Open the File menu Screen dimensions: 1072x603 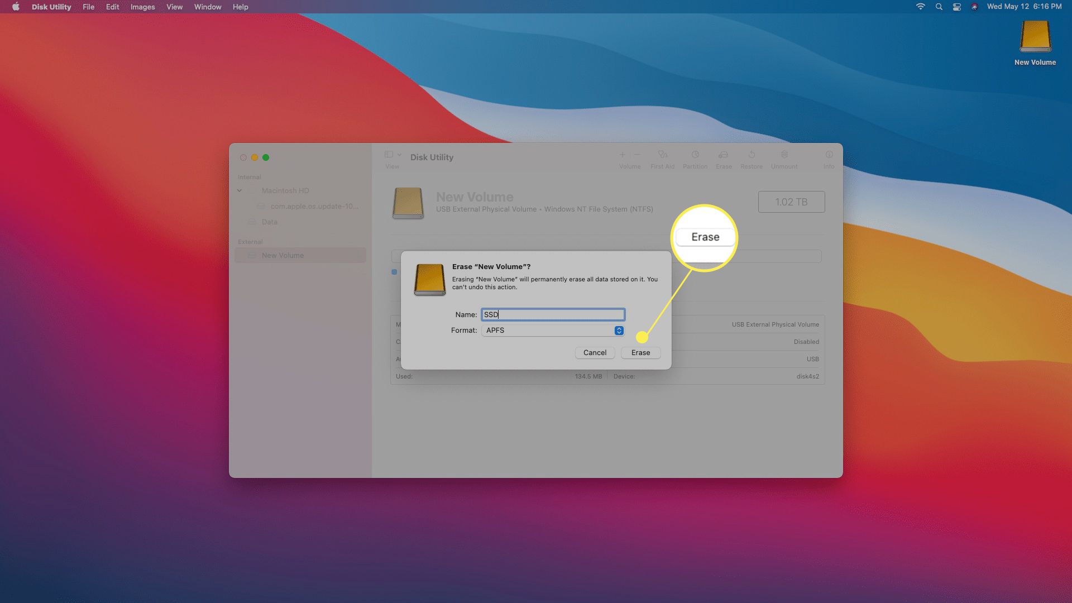88,7
